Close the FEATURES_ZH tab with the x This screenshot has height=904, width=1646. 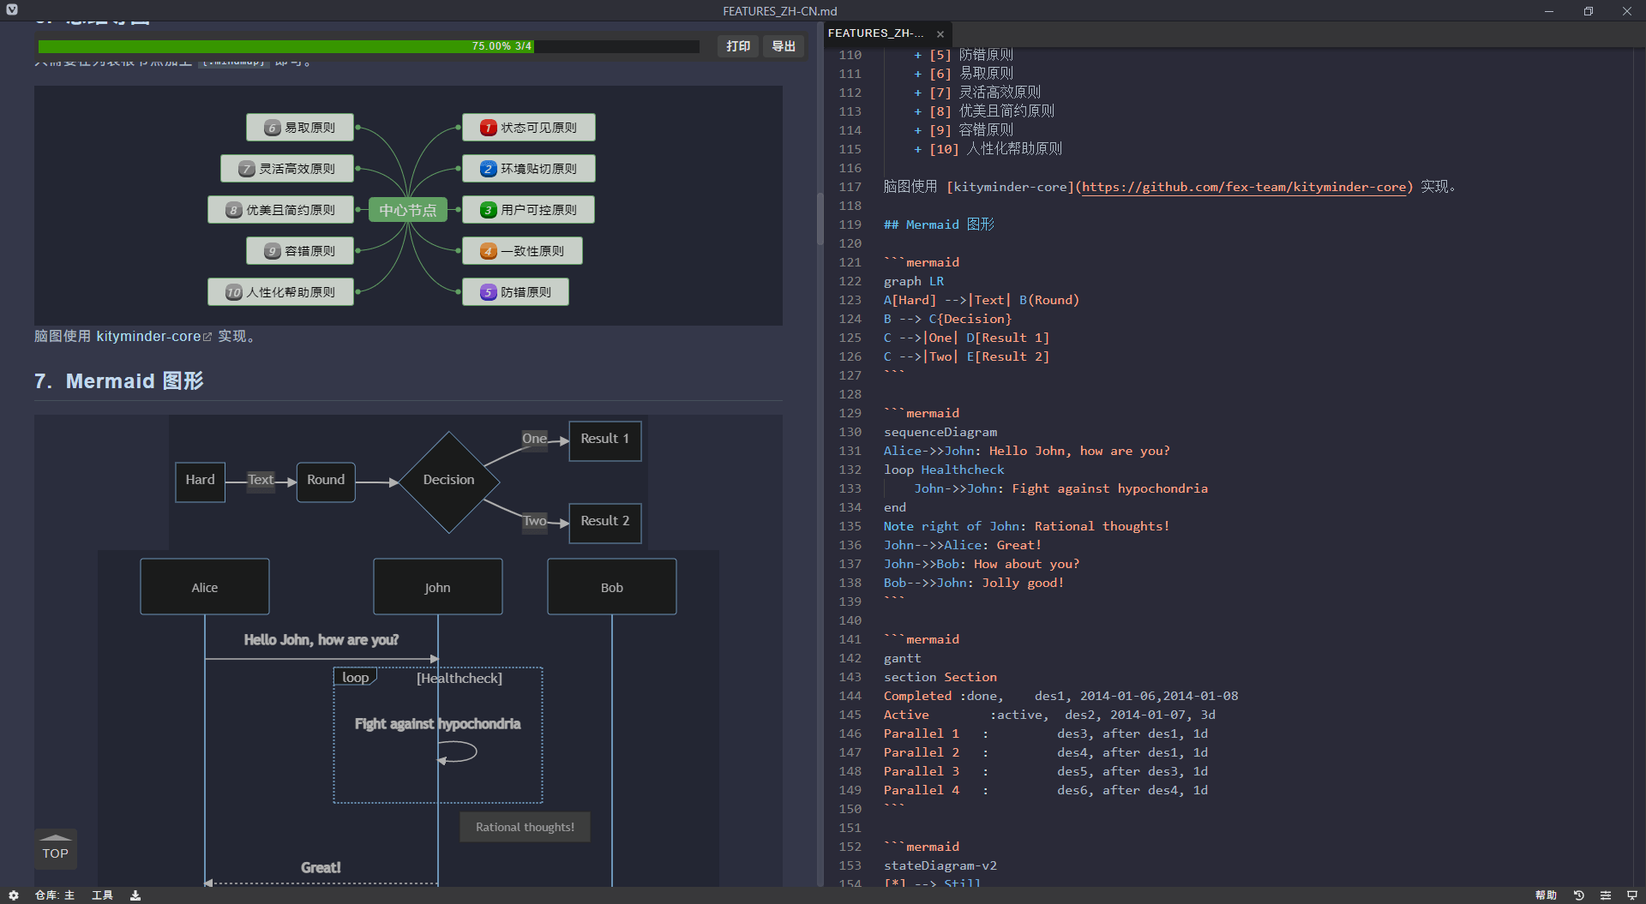[x=940, y=34]
